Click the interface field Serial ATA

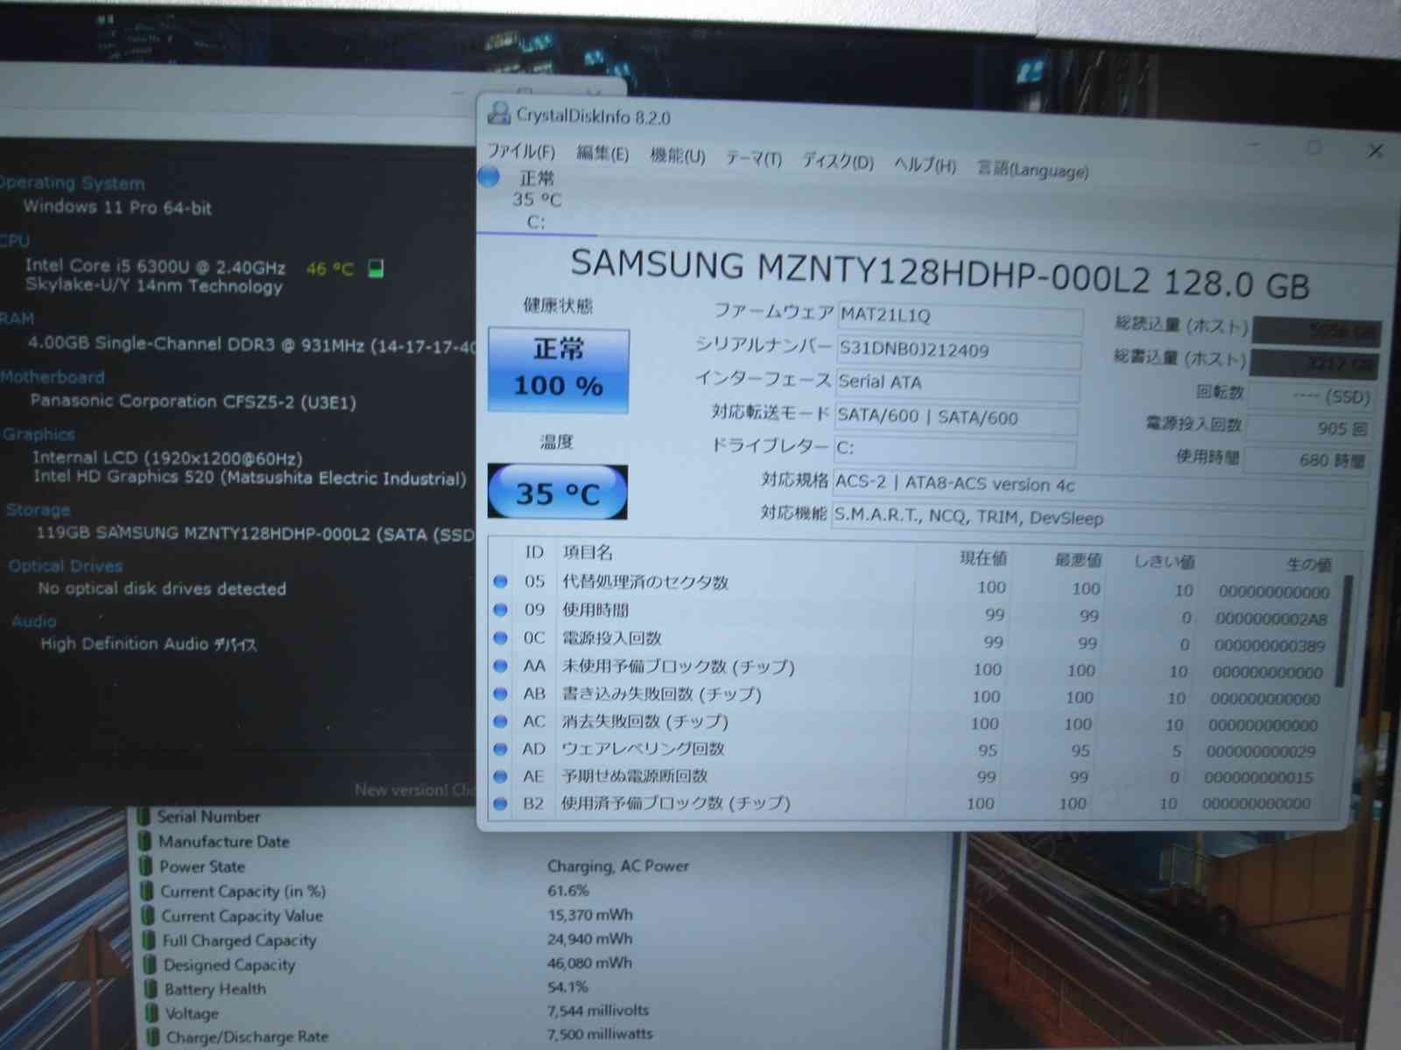(x=956, y=384)
